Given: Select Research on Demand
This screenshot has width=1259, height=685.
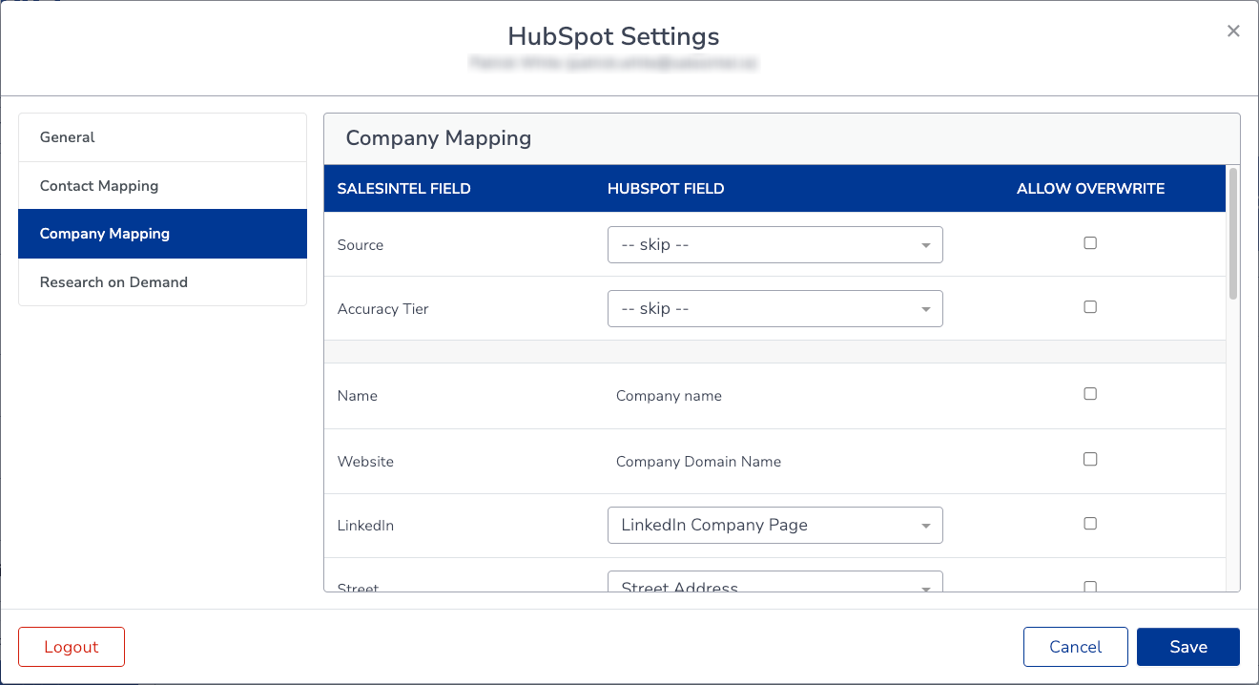Looking at the screenshot, I should (x=114, y=281).
